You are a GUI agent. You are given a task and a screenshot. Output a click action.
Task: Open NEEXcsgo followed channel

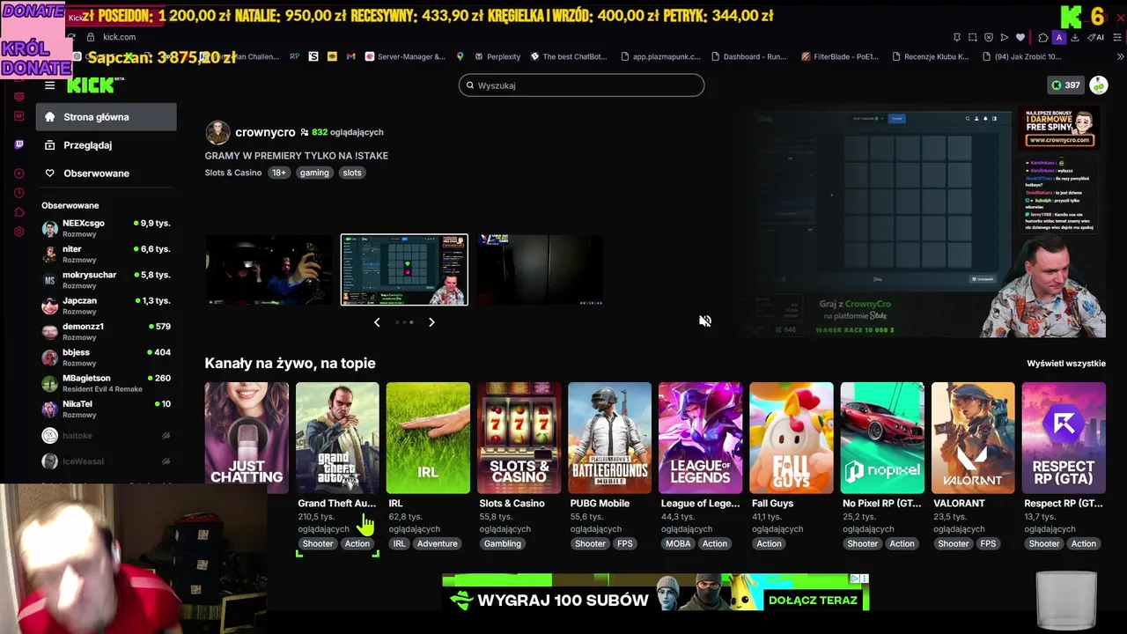(106, 229)
